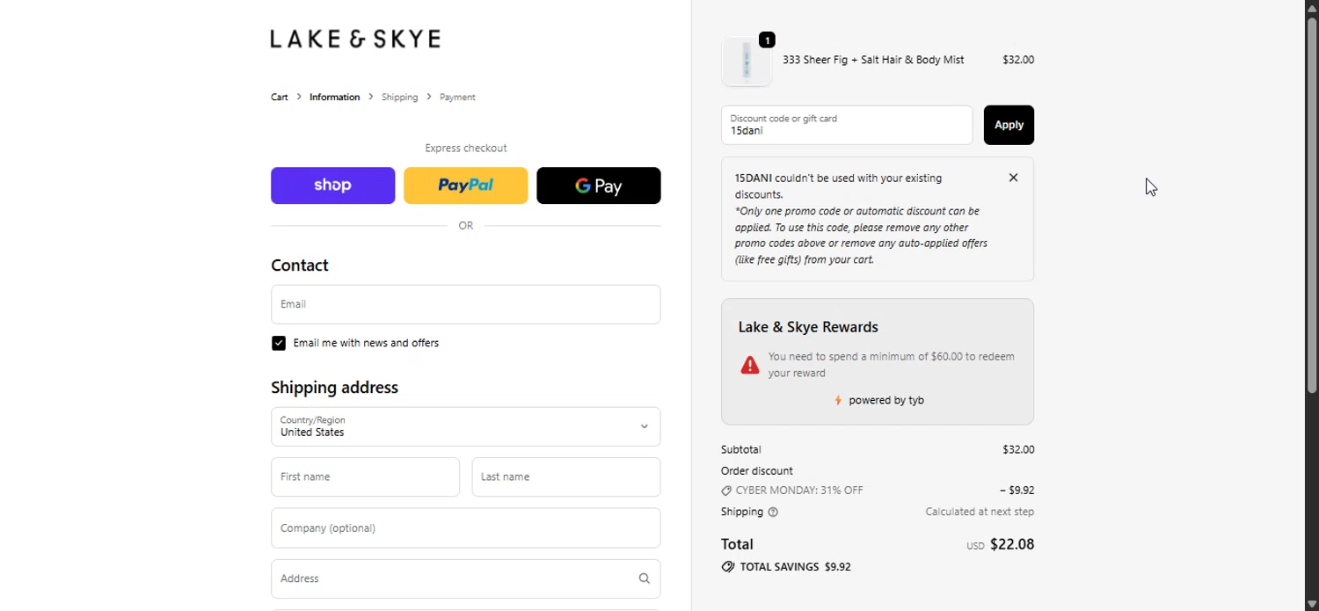Click the scrollbar down arrow

click(x=1311, y=603)
